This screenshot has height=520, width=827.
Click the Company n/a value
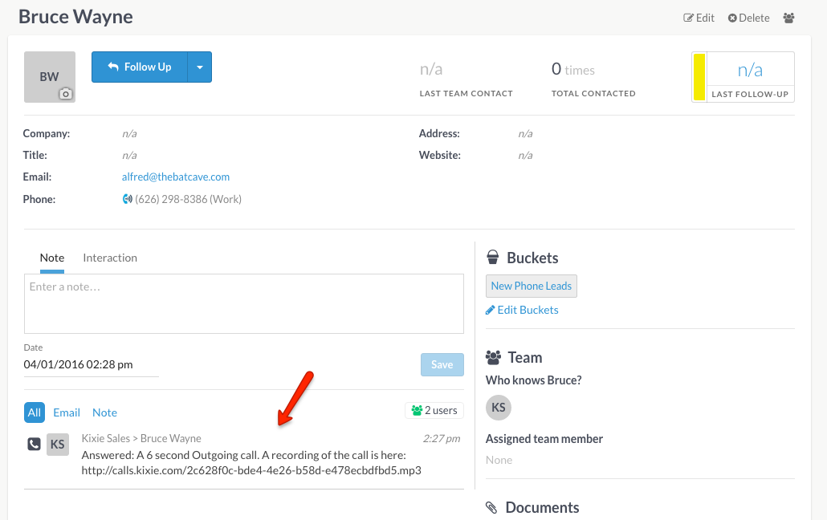(x=129, y=133)
